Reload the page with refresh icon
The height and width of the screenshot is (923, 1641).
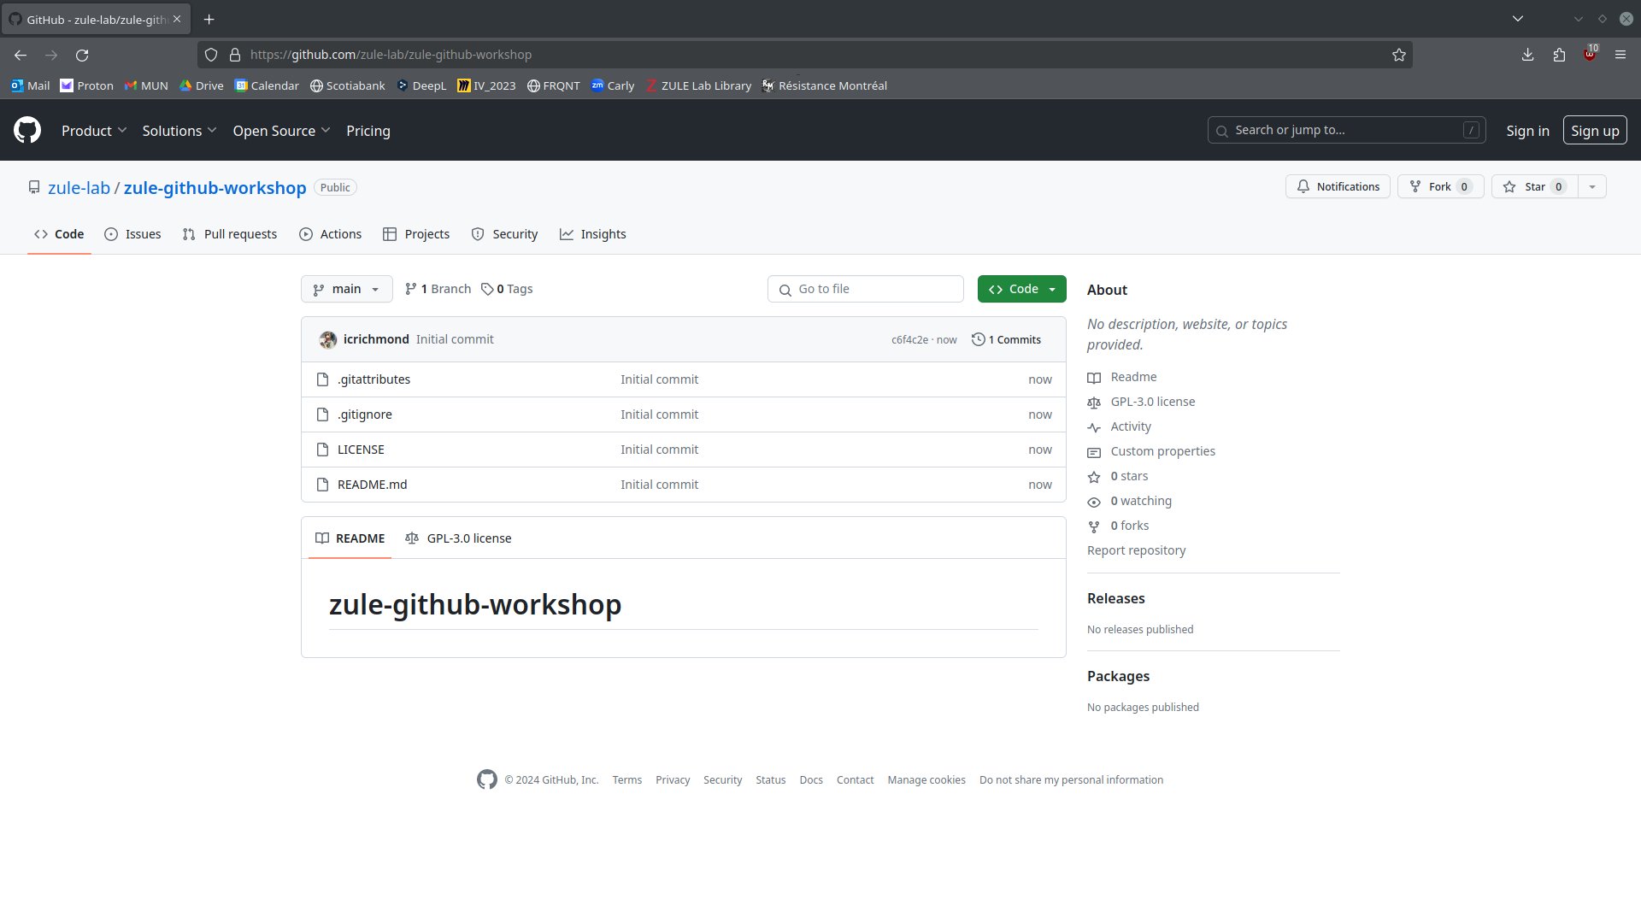click(82, 55)
